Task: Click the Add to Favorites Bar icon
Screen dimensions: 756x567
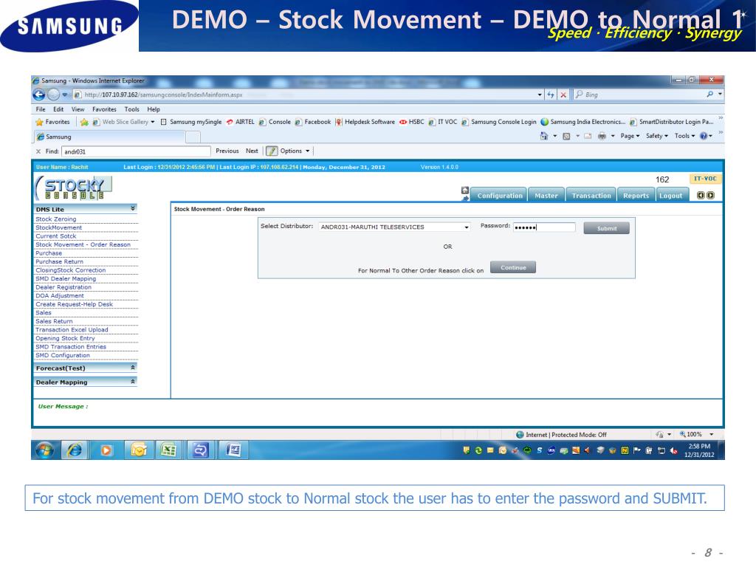Action: tap(84, 122)
